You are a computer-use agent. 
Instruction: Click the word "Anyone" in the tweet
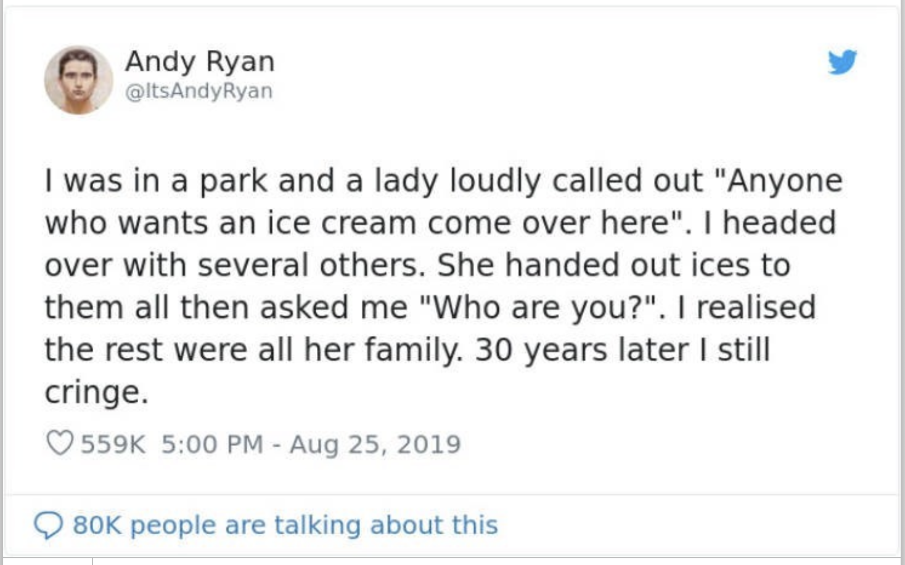[785, 181]
